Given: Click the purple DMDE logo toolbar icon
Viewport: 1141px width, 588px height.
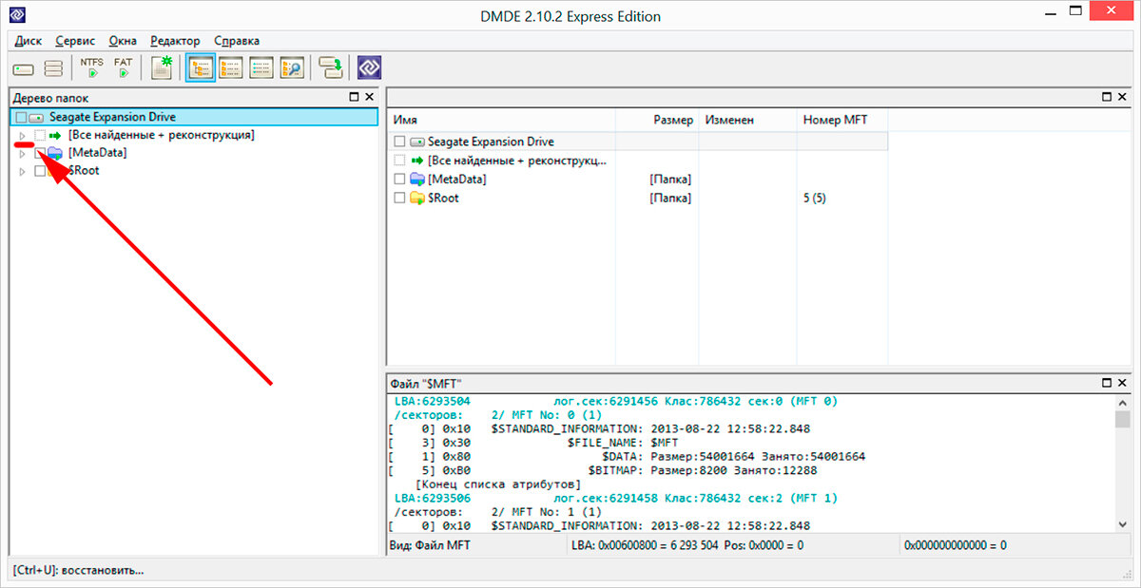Looking at the screenshot, I should click(369, 68).
